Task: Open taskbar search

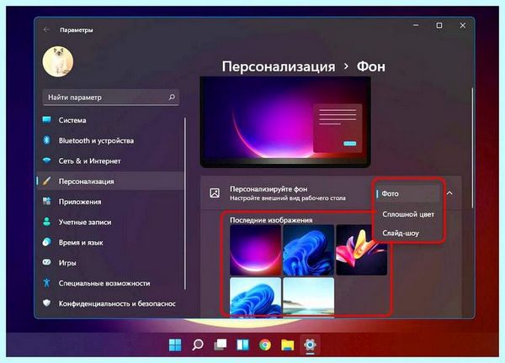Action: click(198, 345)
